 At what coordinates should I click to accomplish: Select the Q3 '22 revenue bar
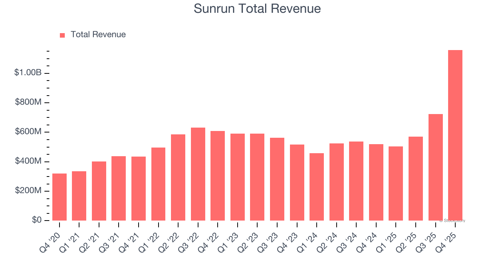click(198, 174)
